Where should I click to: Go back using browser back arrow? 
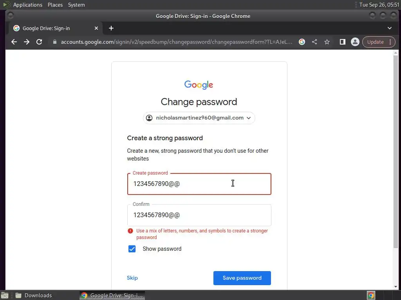(x=14, y=42)
